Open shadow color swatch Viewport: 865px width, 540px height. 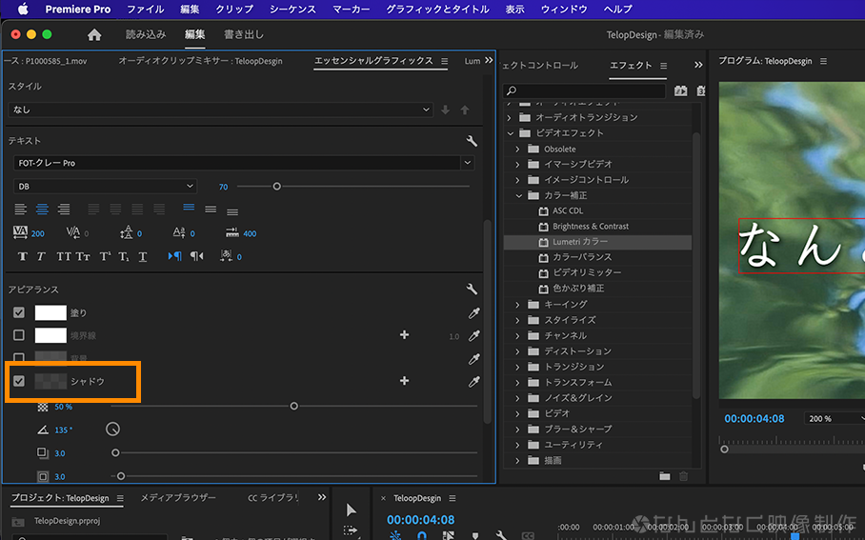tap(50, 381)
